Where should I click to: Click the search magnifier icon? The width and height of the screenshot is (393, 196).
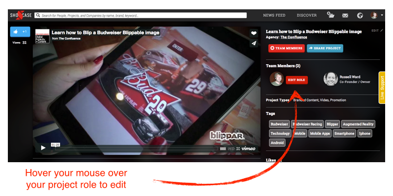(x=38, y=15)
